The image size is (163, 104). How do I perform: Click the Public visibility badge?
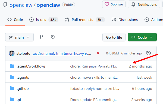(69, 5)
